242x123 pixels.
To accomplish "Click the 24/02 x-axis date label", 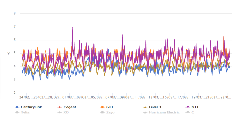I will [x=26, y=98].
